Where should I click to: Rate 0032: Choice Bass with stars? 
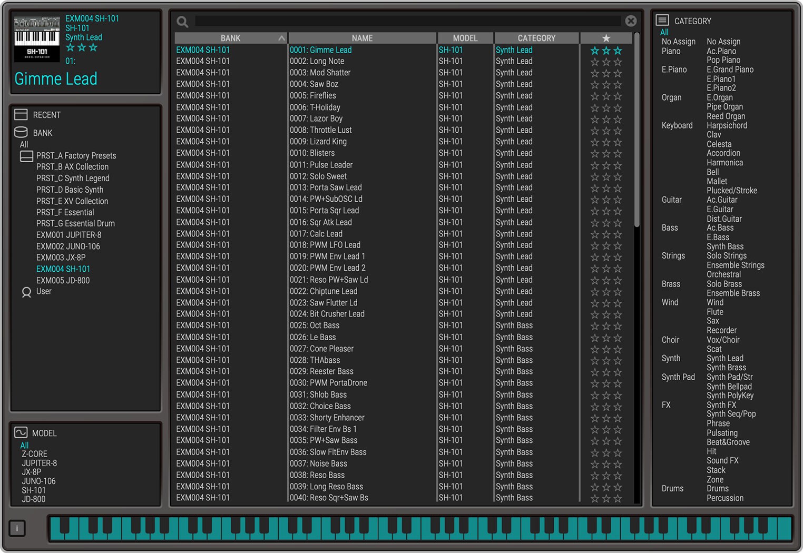[606, 407]
